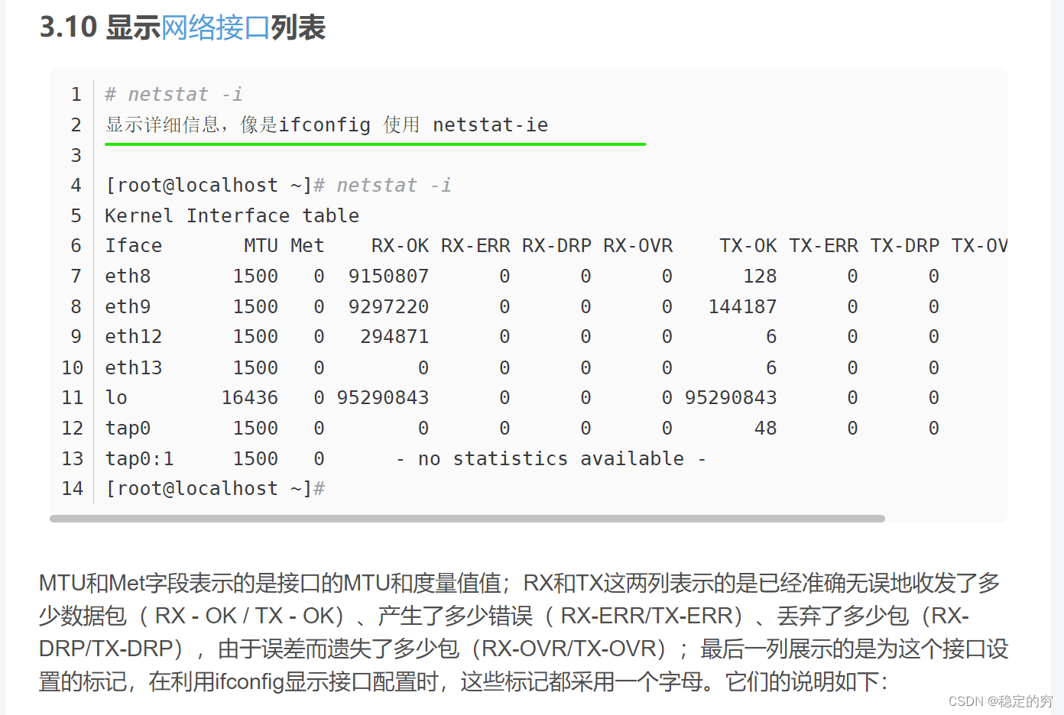The image size is (1064, 715).
Task: Click the 'TX-DRP' column header
Action: pyautogui.click(x=904, y=245)
